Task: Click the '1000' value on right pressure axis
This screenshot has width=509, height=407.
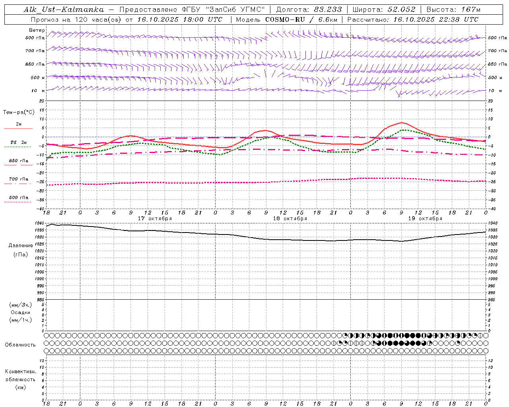Action: [492, 279]
